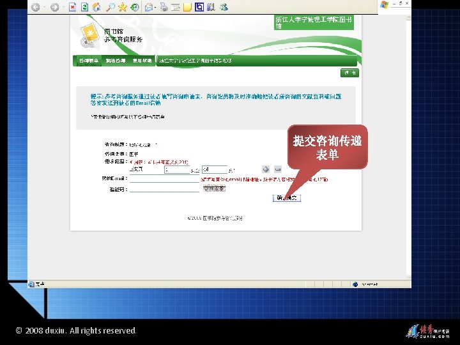460x345 pixels.
Task: Click the green button below the navigation bar
Action: [349, 73]
